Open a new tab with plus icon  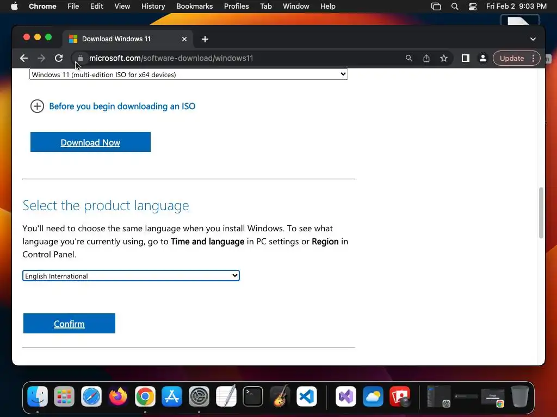(x=205, y=39)
